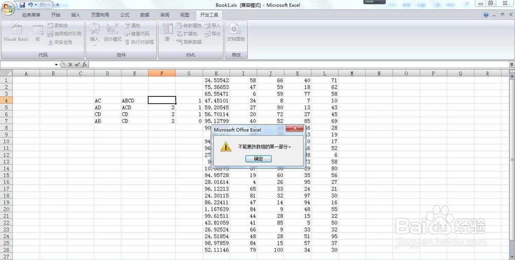
Task: Select column H header
Action: [216, 74]
